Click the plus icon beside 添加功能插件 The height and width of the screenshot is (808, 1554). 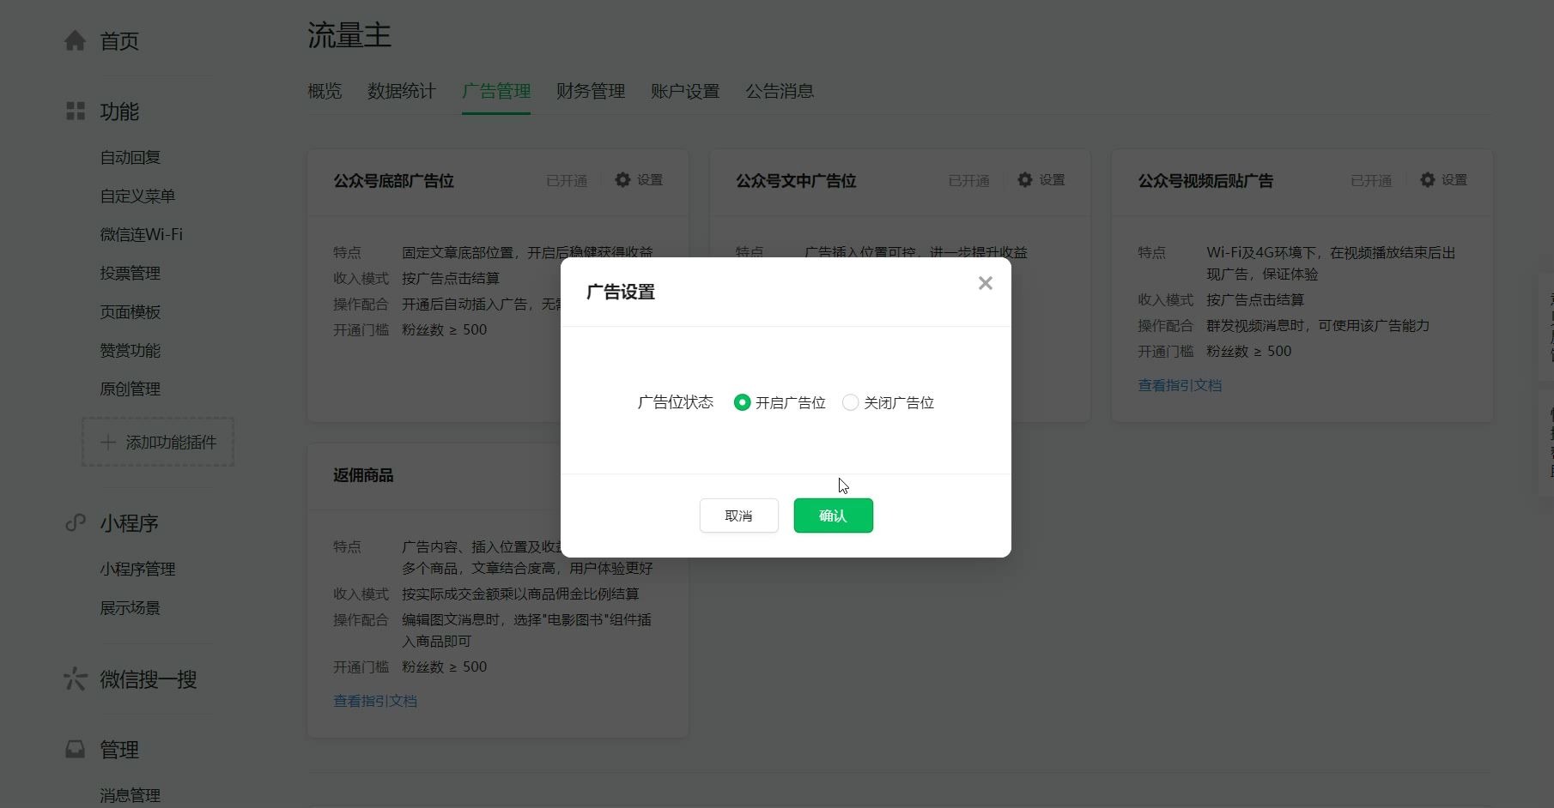click(107, 442)
